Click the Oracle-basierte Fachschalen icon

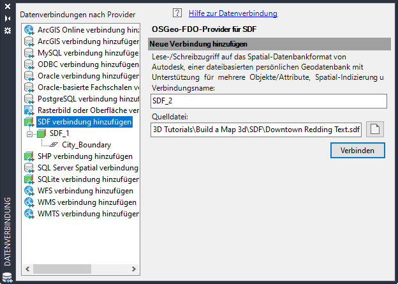[x=29, y=87]
